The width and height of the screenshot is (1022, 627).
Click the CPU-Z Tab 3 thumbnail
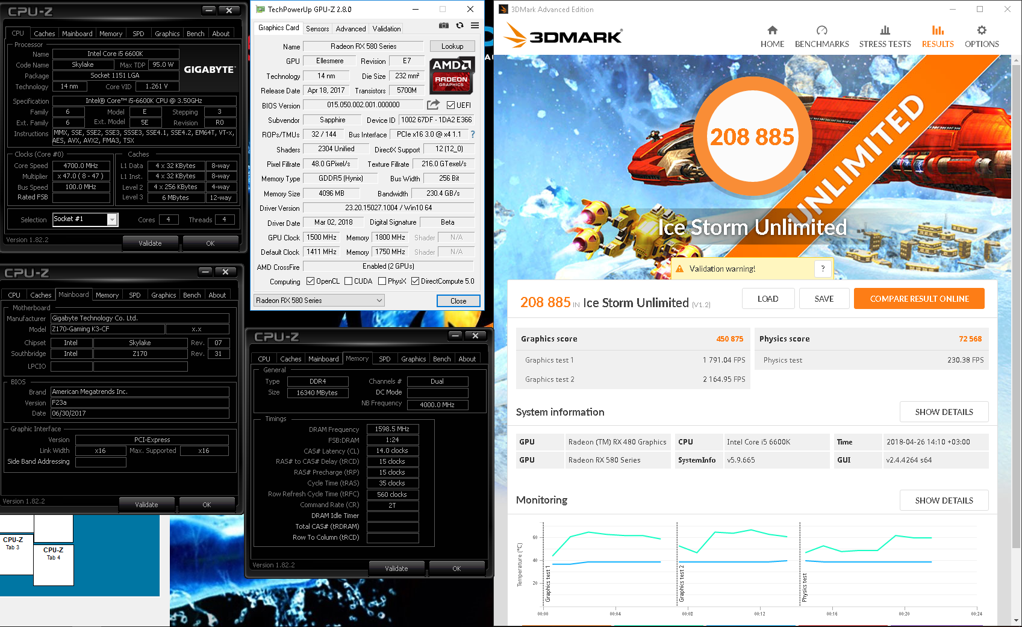17,555
